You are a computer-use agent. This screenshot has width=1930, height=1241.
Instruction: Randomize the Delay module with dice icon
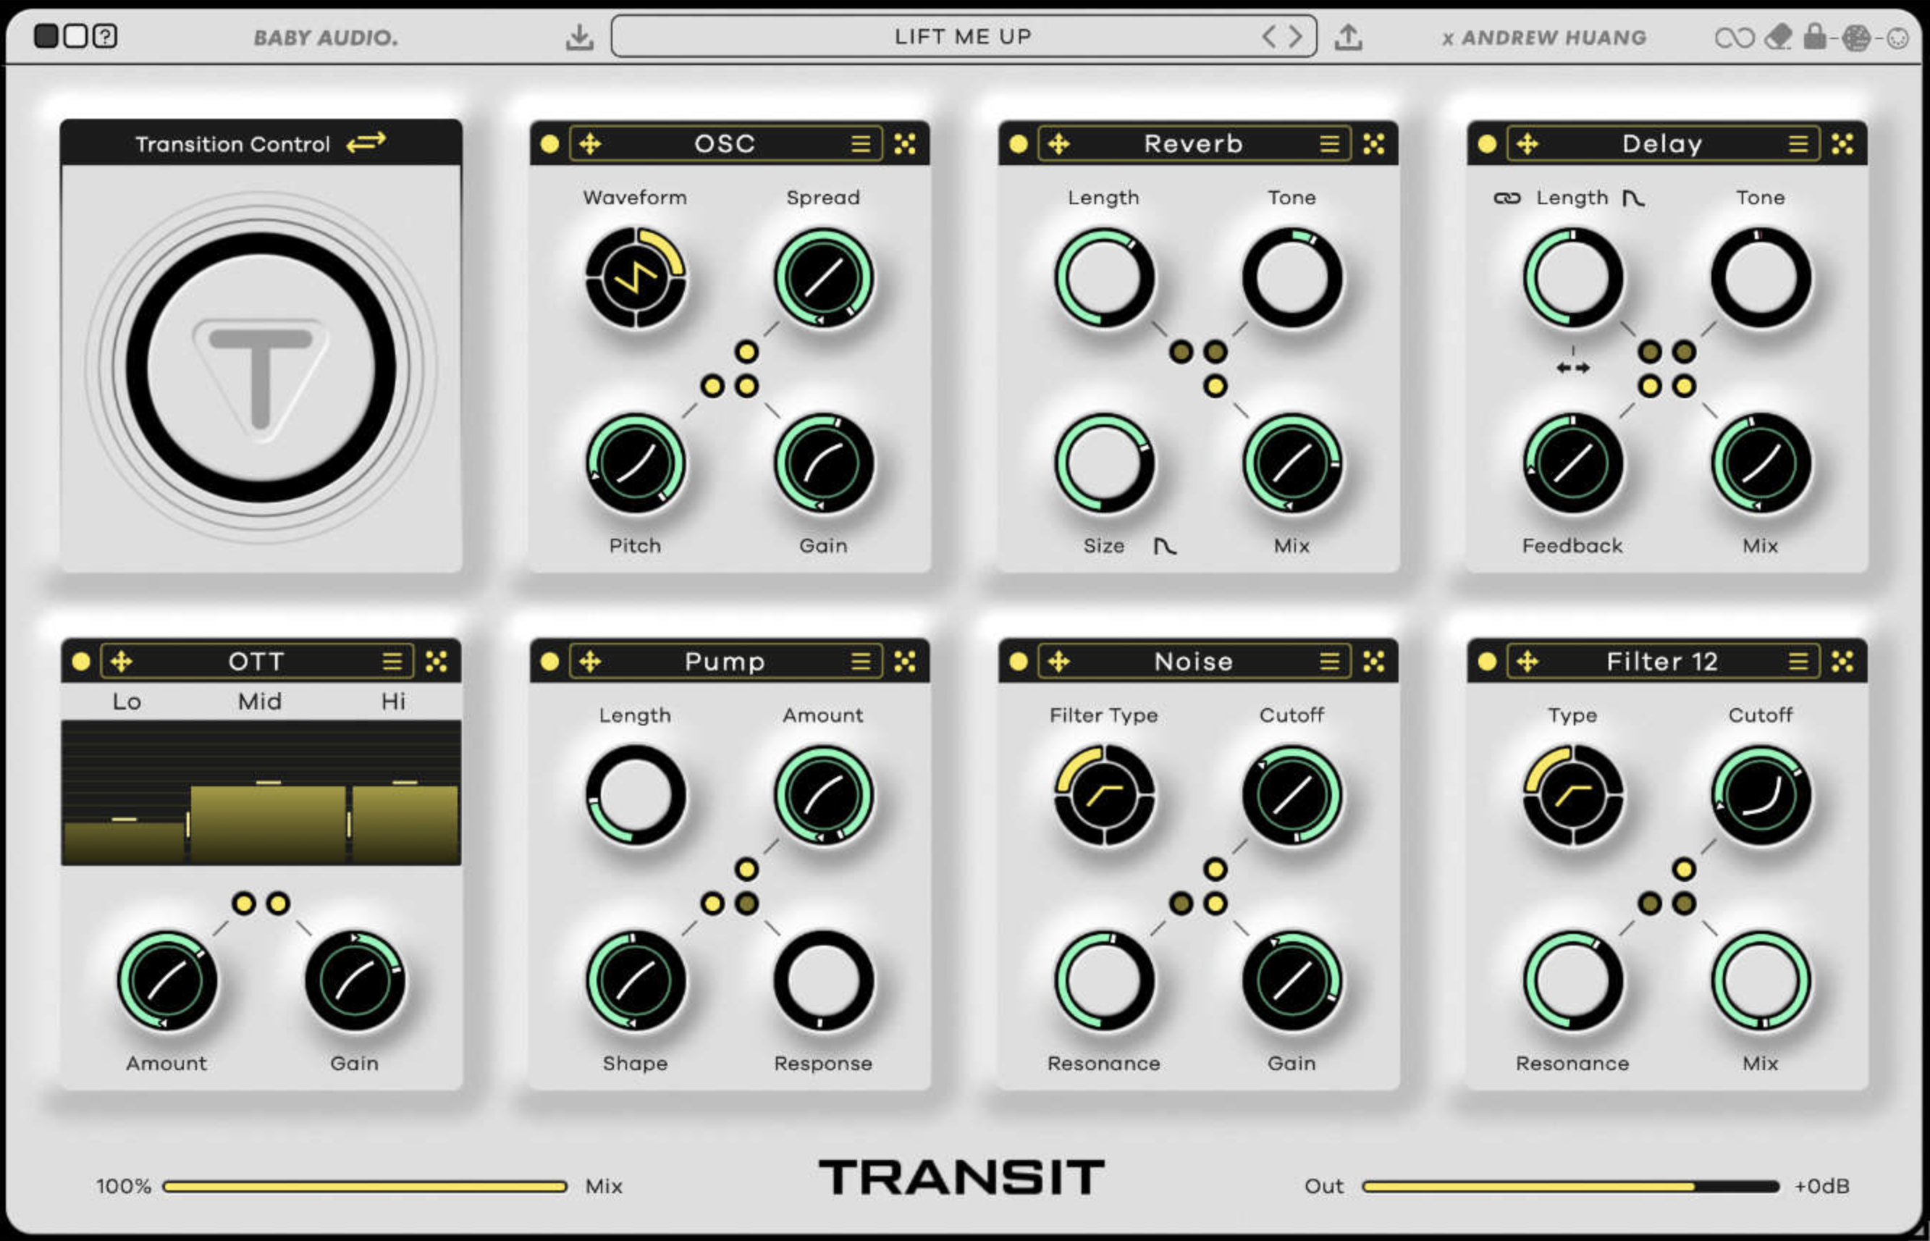1842,144
